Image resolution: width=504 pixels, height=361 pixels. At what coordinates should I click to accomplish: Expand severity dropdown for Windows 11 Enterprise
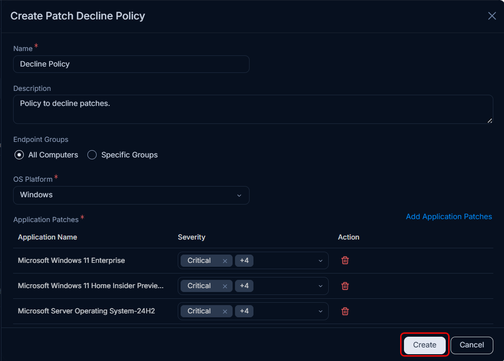[x=320, y=260]
